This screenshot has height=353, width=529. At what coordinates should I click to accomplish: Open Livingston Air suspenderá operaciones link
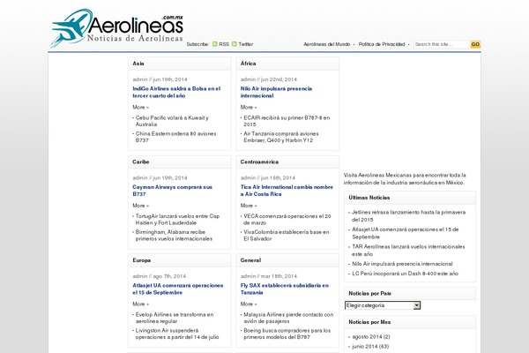[177, 334]
